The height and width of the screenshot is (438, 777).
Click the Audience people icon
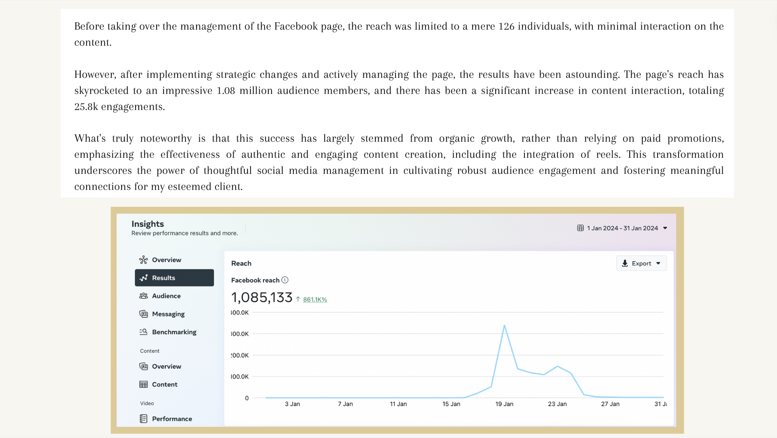[143, 296]
